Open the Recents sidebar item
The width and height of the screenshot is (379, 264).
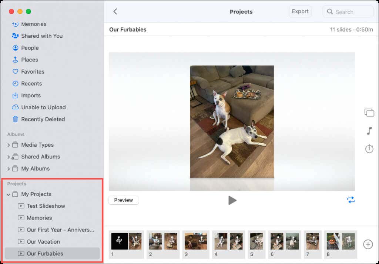pyautogui.click(x=52, y=84)
